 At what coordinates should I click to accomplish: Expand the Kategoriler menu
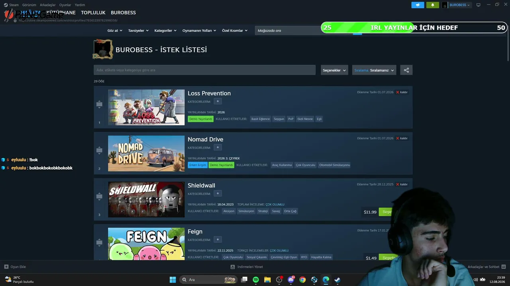tap(165, 31)
